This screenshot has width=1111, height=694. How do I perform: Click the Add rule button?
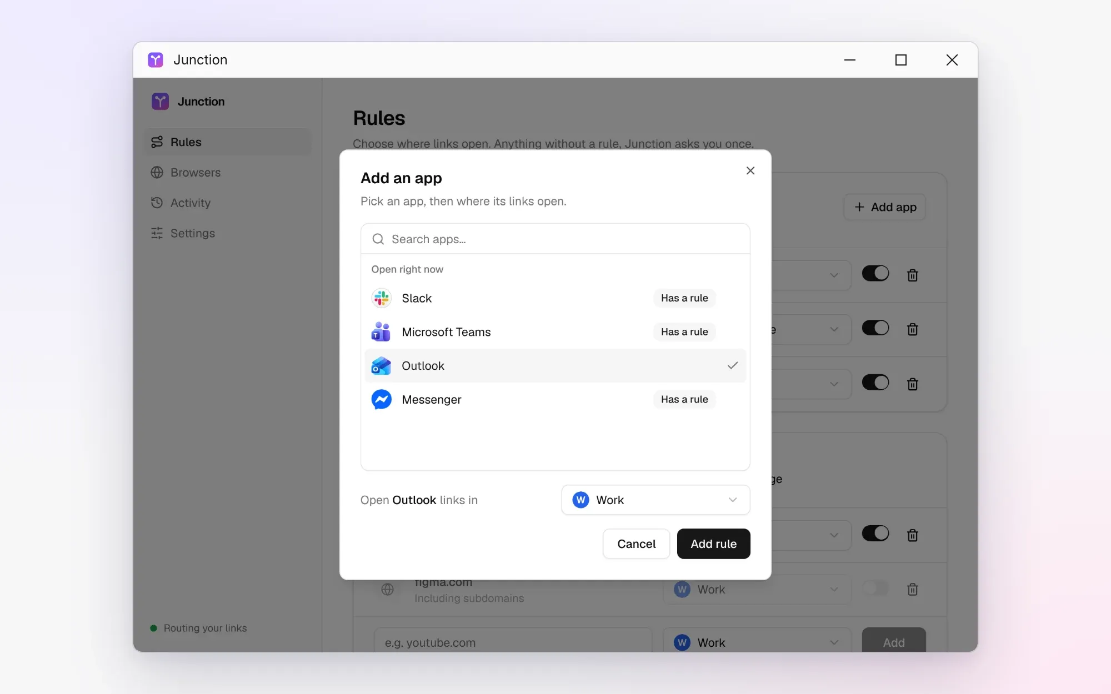pos(713,544)
